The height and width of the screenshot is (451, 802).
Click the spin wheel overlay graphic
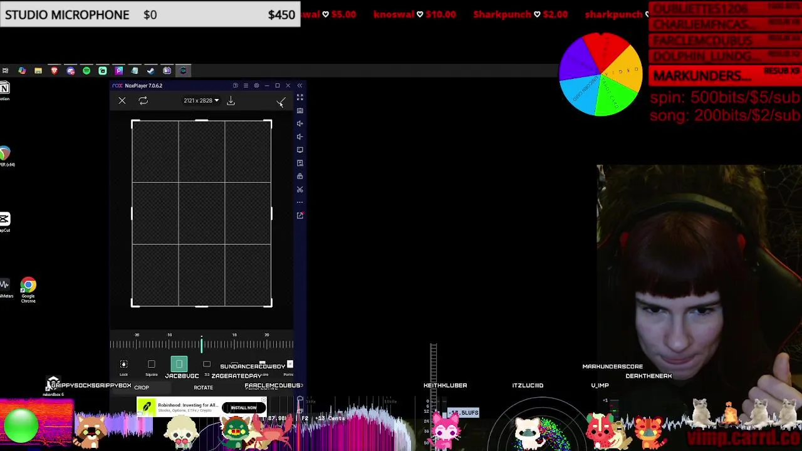[601, 75]
